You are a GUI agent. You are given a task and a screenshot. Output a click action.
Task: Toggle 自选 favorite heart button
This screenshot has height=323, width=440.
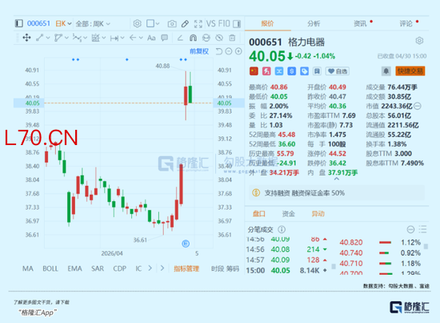point(338,71)
